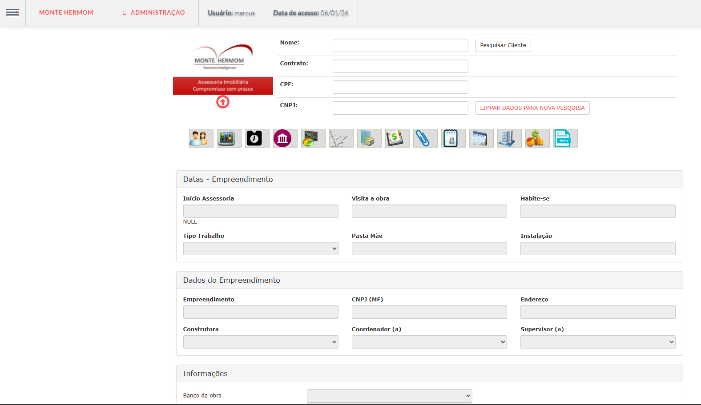This screenshot has width=701, height=405.
Task: Open the signature pen icon
Action: click(x=341, y=138)
